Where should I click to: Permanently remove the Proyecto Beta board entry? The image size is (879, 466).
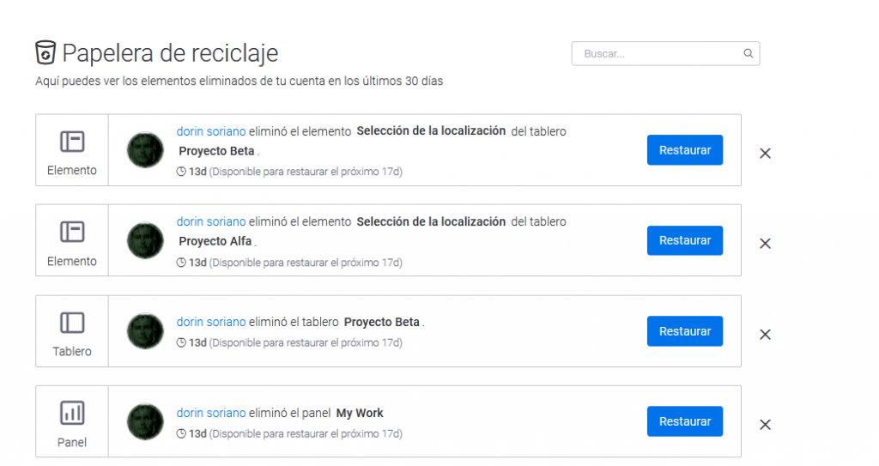(766, 335)
